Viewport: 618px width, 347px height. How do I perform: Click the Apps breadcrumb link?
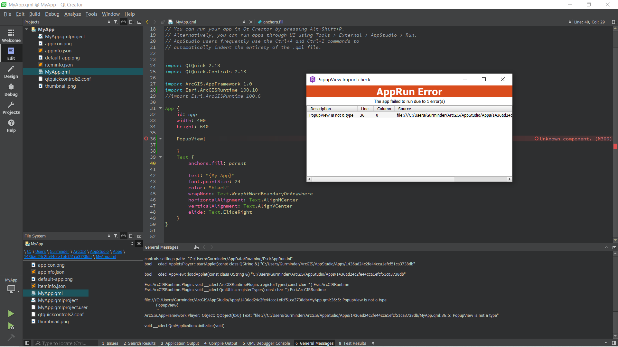pyautogui.click(x=117, y=252)
